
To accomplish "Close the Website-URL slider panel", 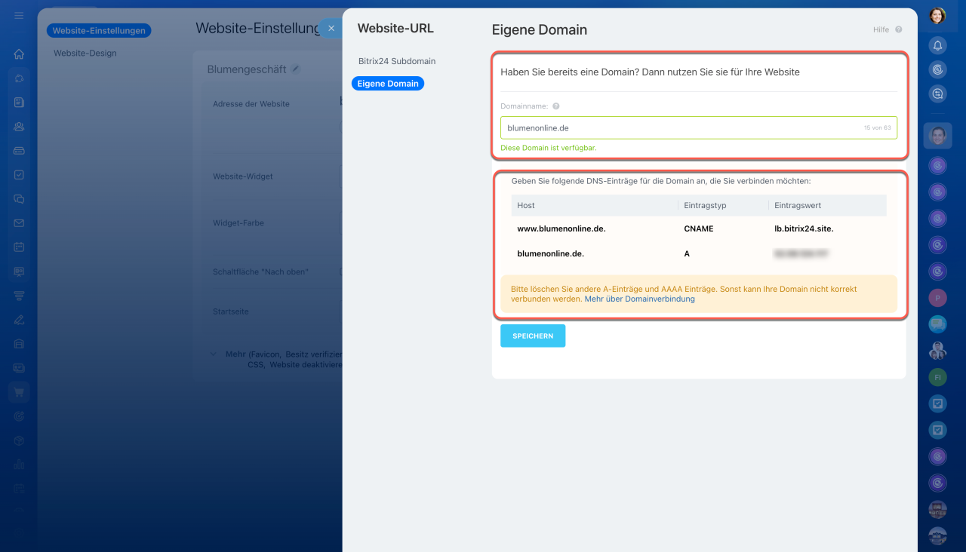I will tap(331, 28).
